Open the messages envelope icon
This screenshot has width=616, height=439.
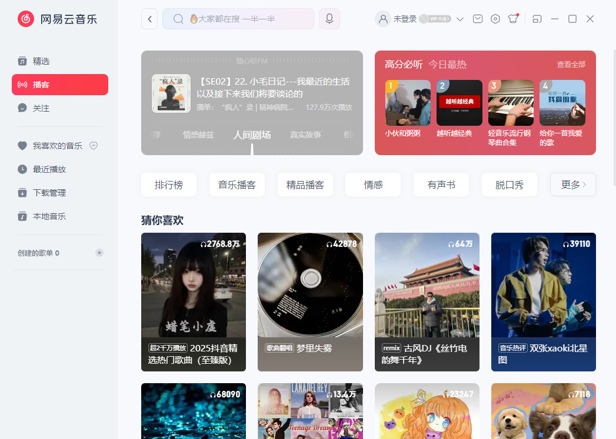click(x=478, y=19)
